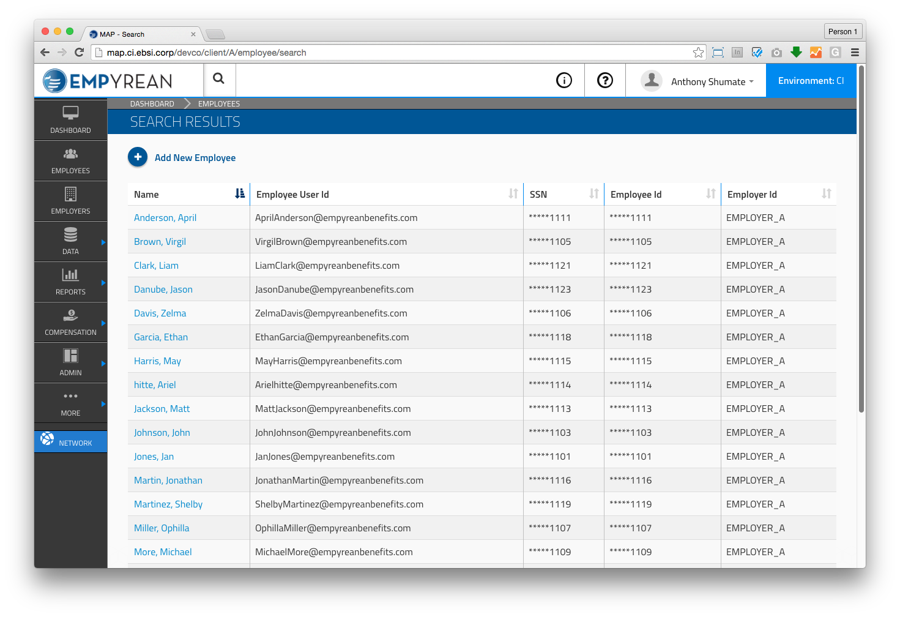Close the MAP - Search tab

[x=193, y=34]
